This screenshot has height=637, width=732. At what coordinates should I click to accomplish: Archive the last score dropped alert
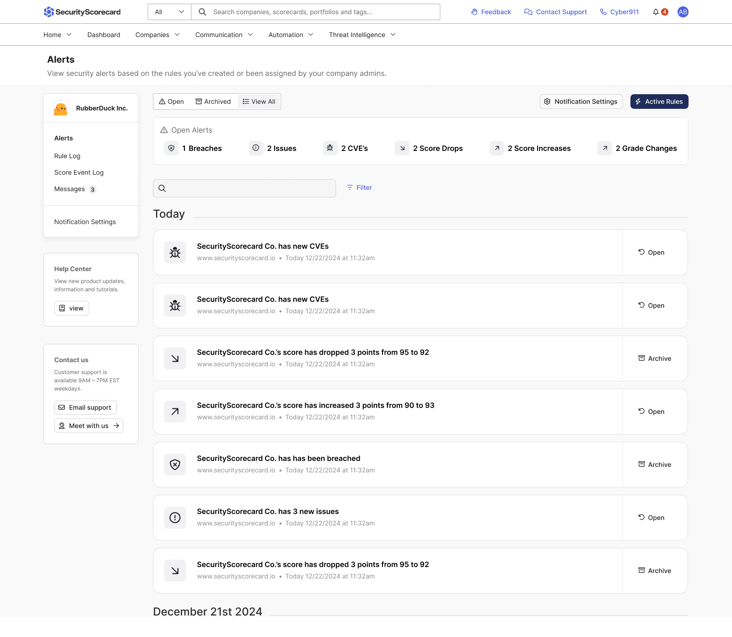coord(655,571)
